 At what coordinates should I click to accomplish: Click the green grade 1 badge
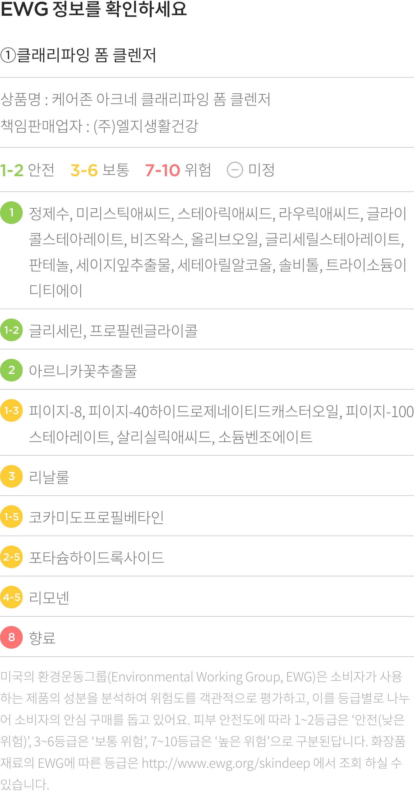[11, 213]
